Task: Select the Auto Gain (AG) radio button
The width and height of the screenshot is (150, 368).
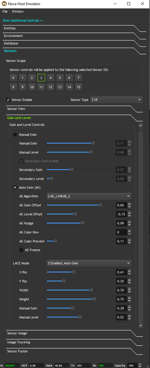Action: (x=15, y=187)
